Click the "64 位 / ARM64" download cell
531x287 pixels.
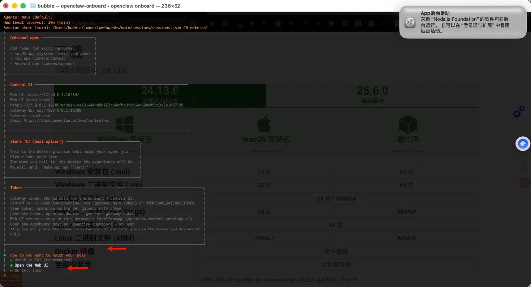(x=336, y=199)
